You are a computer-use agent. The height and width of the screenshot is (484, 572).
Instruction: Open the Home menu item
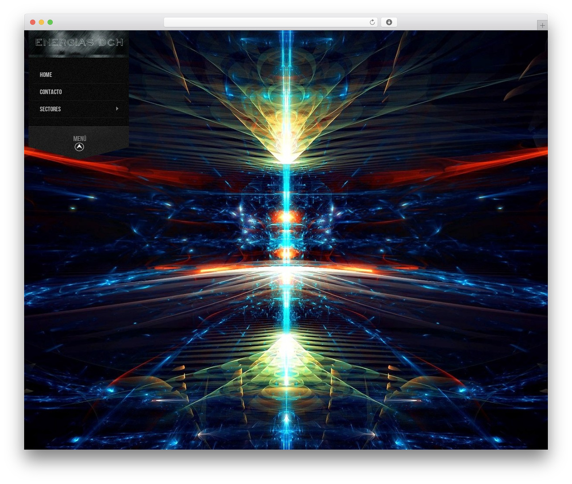[x=46, y=75]
